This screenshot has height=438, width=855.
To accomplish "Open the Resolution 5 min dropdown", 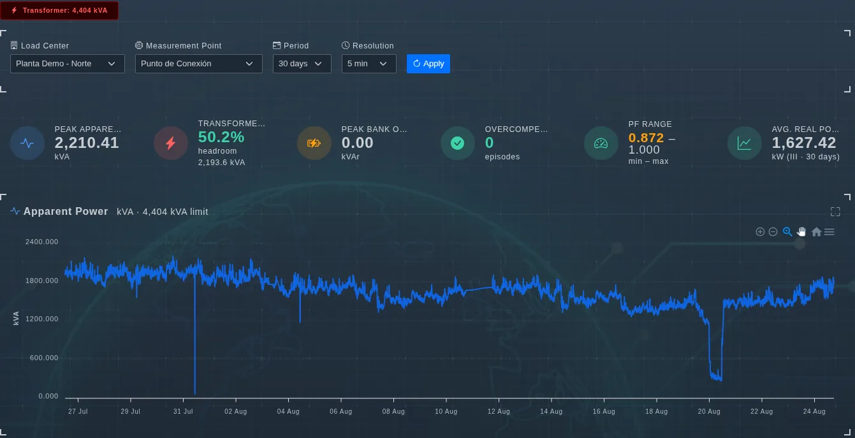I will coord(369,64).
